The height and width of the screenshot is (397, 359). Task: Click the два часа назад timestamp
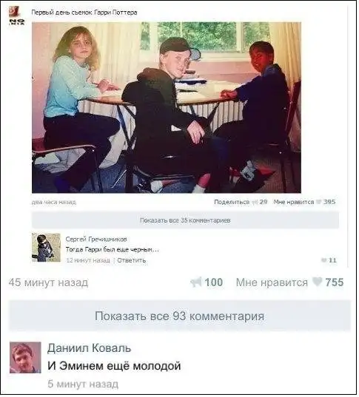click(54, 203)
